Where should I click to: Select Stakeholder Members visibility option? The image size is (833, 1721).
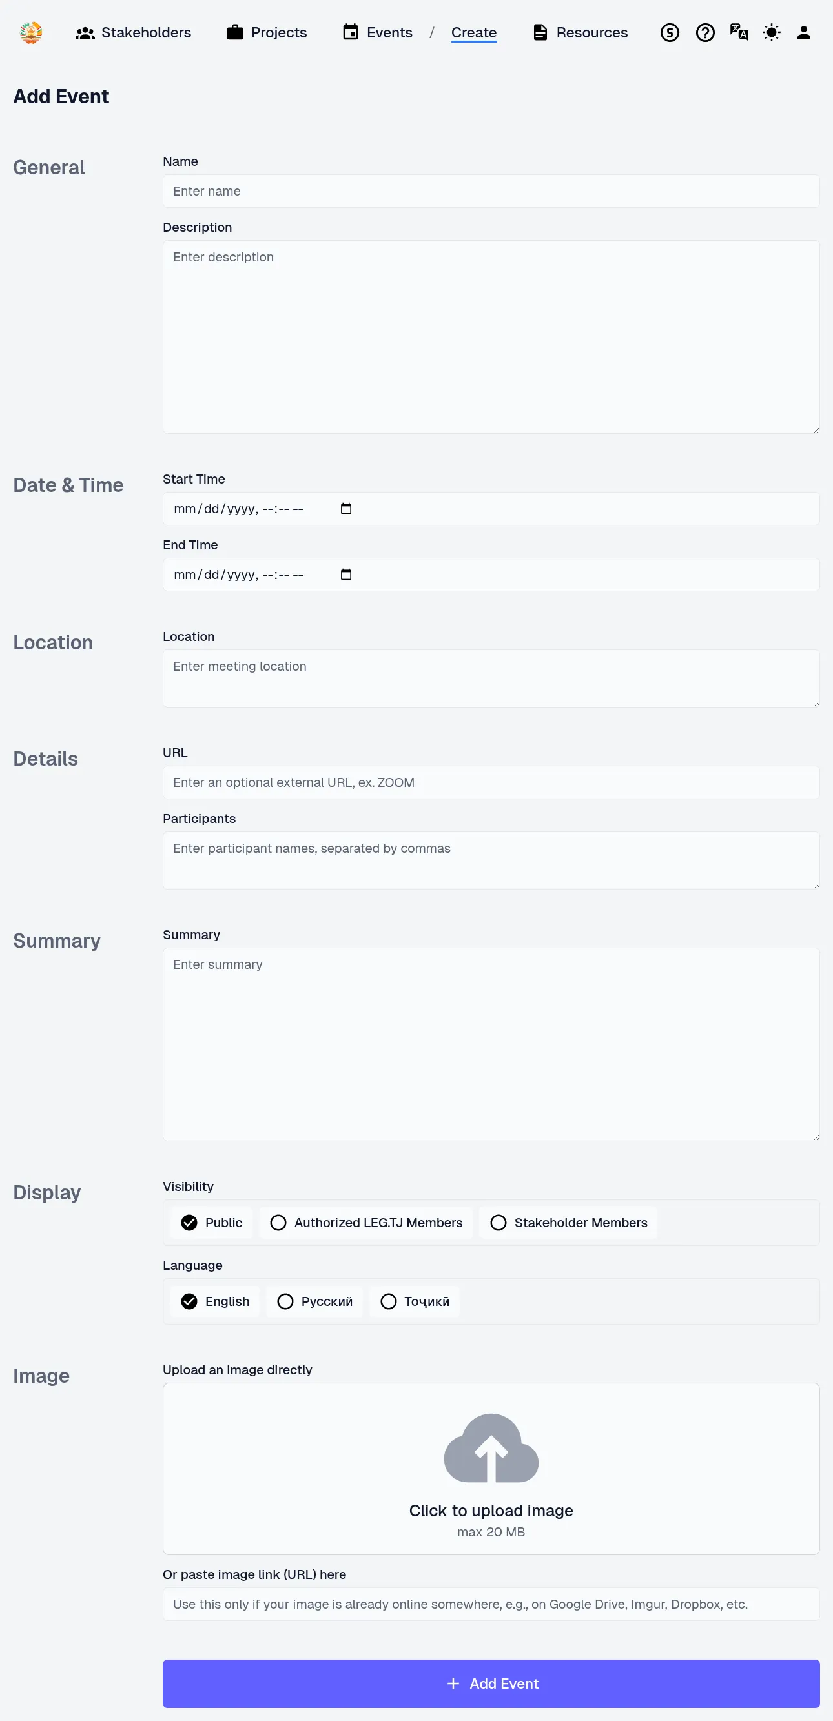point(568,1223)
